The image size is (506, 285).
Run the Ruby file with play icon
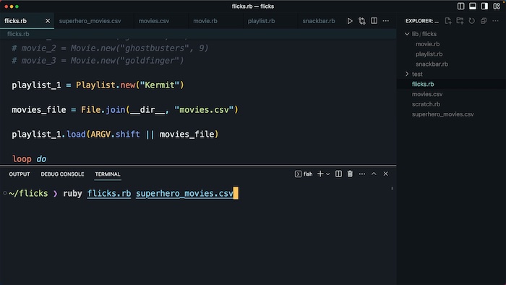pyautogui.click(x=350, y=21)
